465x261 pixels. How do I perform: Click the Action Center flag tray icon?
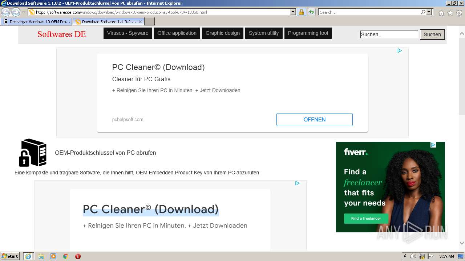[x=430, y=256]
